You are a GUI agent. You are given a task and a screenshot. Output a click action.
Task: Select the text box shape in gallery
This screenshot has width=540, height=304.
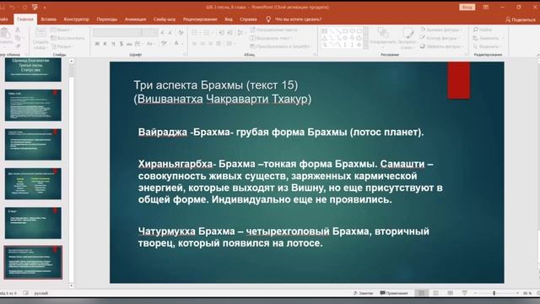click(325, 31)
